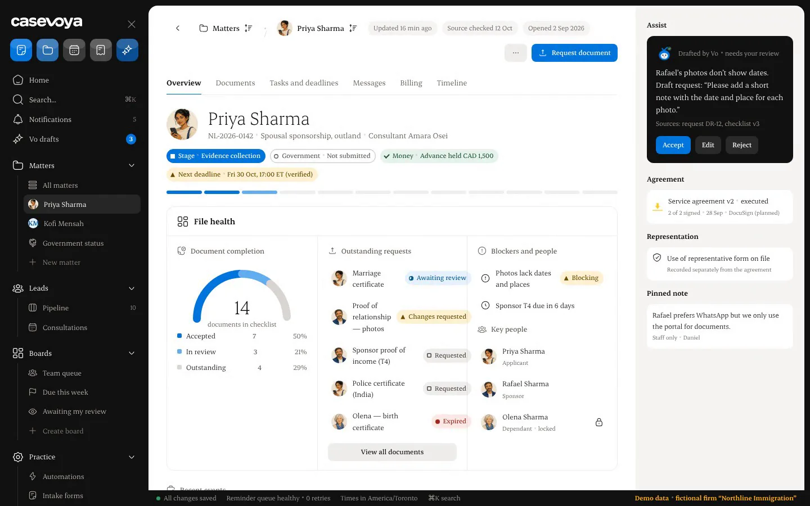Image resolution: width=810 pixels, height=506 pixels.
Task: Collapse the Leads section chevron
Action: pos(132,288)
